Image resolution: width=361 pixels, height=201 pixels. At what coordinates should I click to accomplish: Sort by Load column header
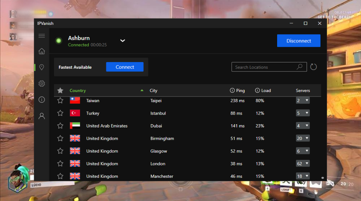[x=266, y=90]
